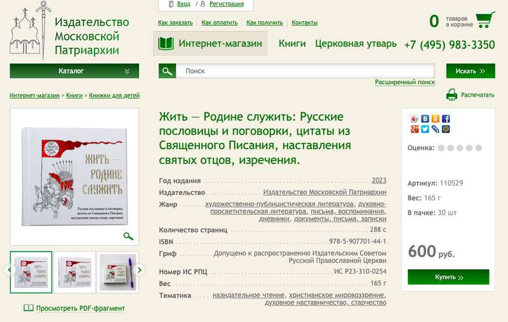
Task: Share the book on Facebook
Action: pyautogui.click(x=446, y=119)
